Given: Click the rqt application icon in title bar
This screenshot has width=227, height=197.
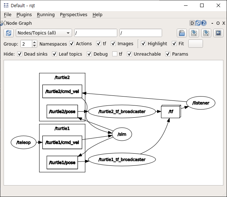Looking at the screenshot, I should (6, 5).
